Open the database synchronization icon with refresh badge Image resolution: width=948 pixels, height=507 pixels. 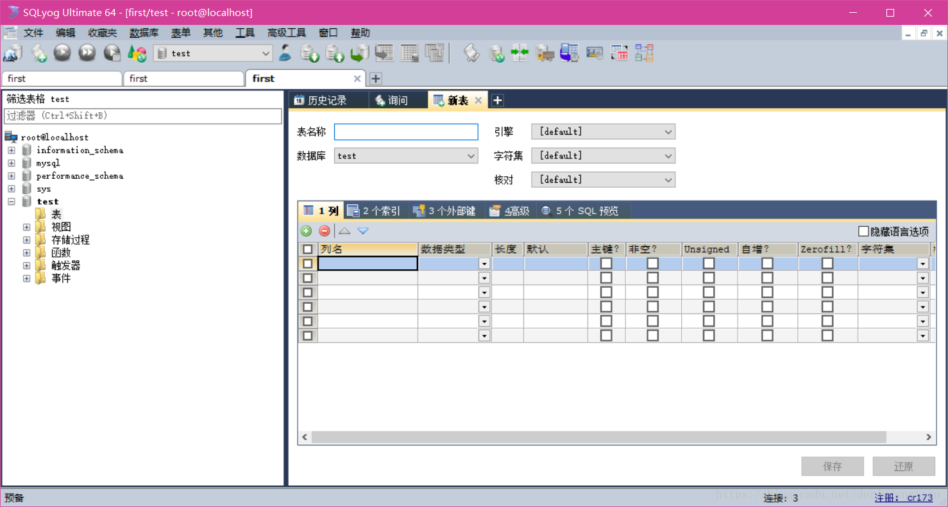[496, 53]
